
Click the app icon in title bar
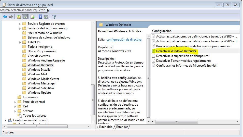click(4, 5)
